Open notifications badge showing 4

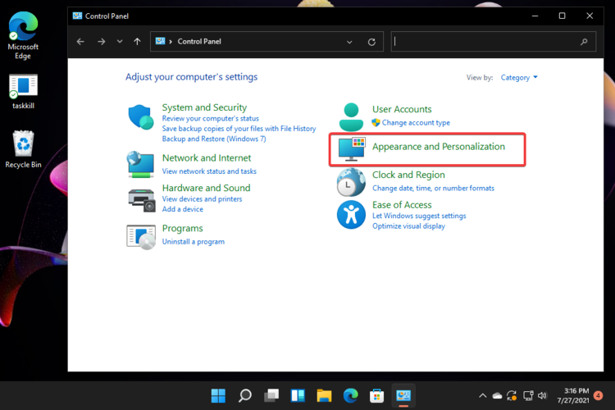coord(599,395)
